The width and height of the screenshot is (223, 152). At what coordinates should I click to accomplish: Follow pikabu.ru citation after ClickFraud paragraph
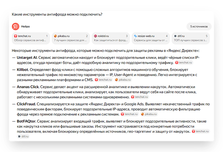149,114
